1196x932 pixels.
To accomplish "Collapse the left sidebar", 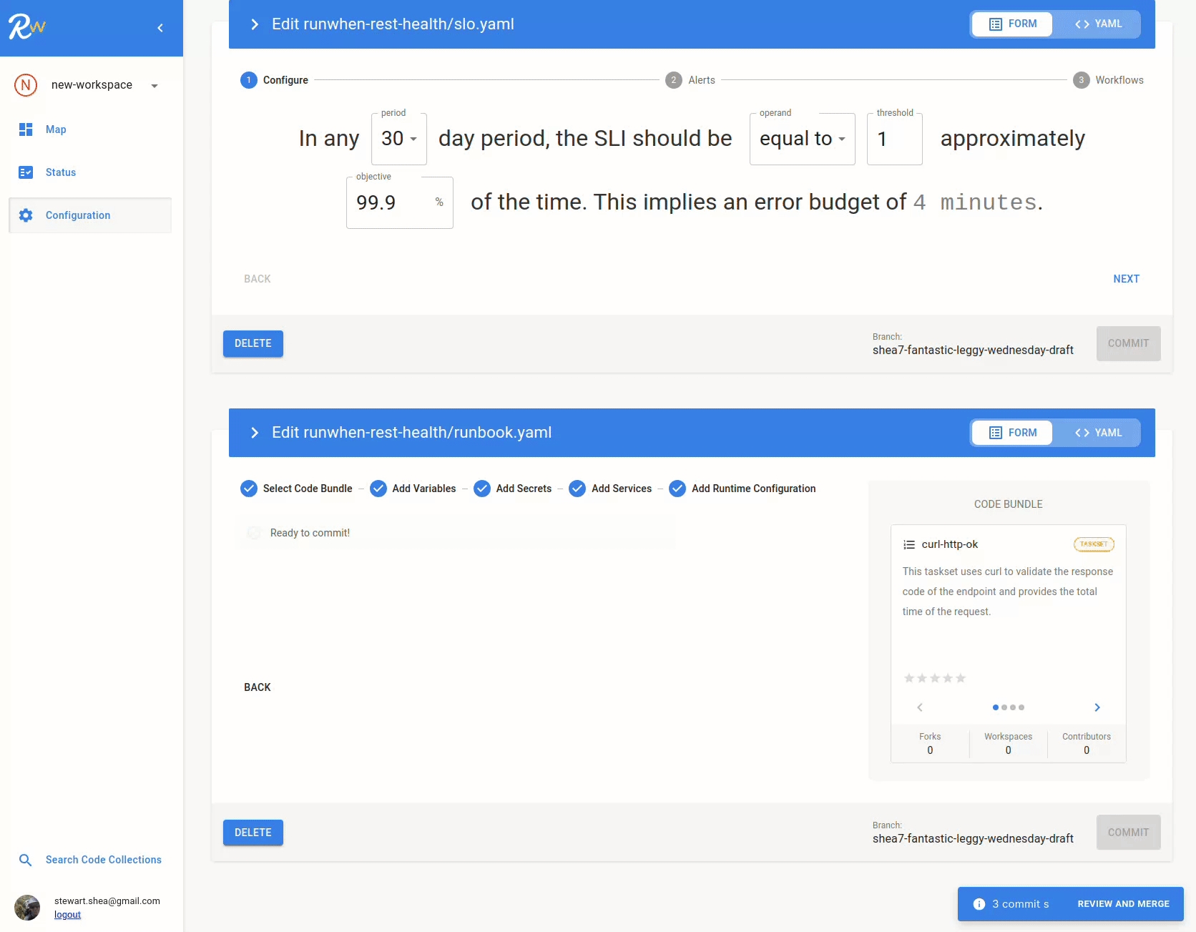I will 160,28.
